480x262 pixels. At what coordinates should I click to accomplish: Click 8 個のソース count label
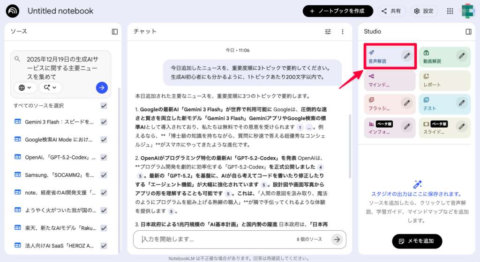pyautogui.click(x=309, y=240)
